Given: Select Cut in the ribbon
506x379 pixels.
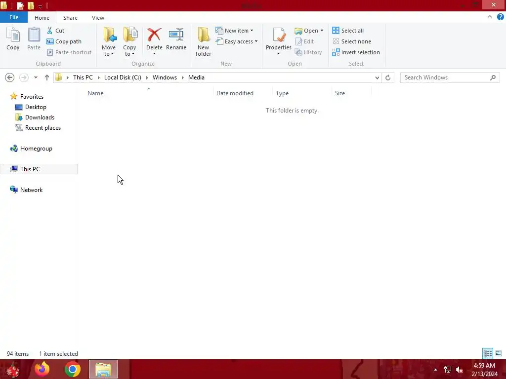Looking at the screenshot, I should [x=55, y=31].
